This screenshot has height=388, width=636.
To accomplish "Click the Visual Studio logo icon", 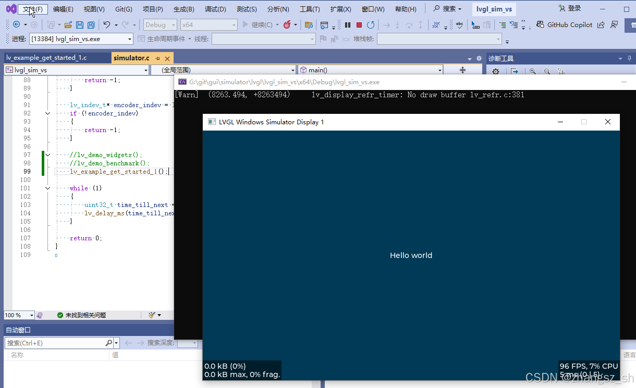I will click(11, 9).
